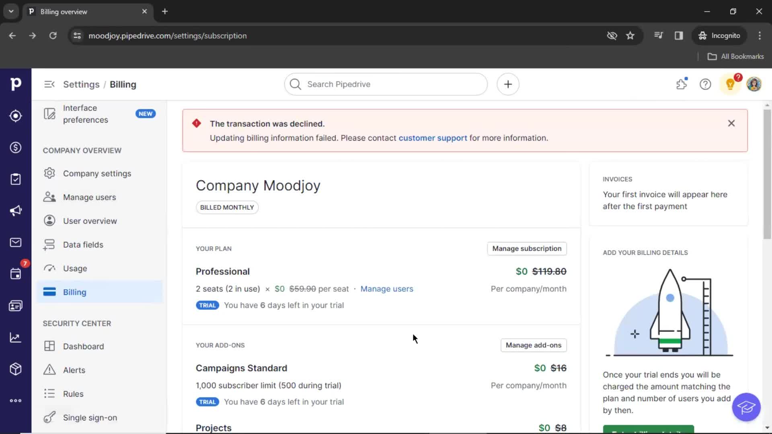Click the BILLED MONTHLY toggle tag
The height and width of the screenshot is (434, 772).
226,207
